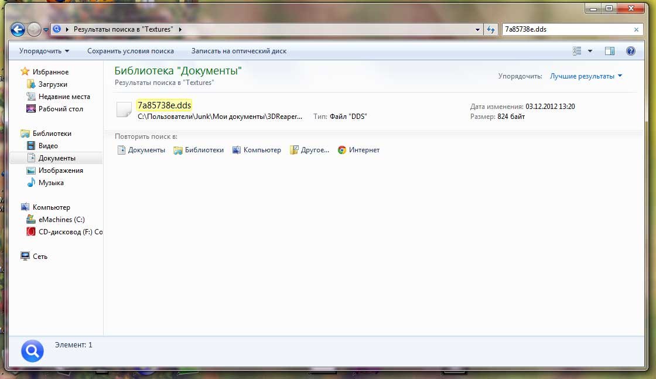The width and height of the screenshot is (656, 379).
Task: Repeat search in Документы
Action: [x=141, y=150]
